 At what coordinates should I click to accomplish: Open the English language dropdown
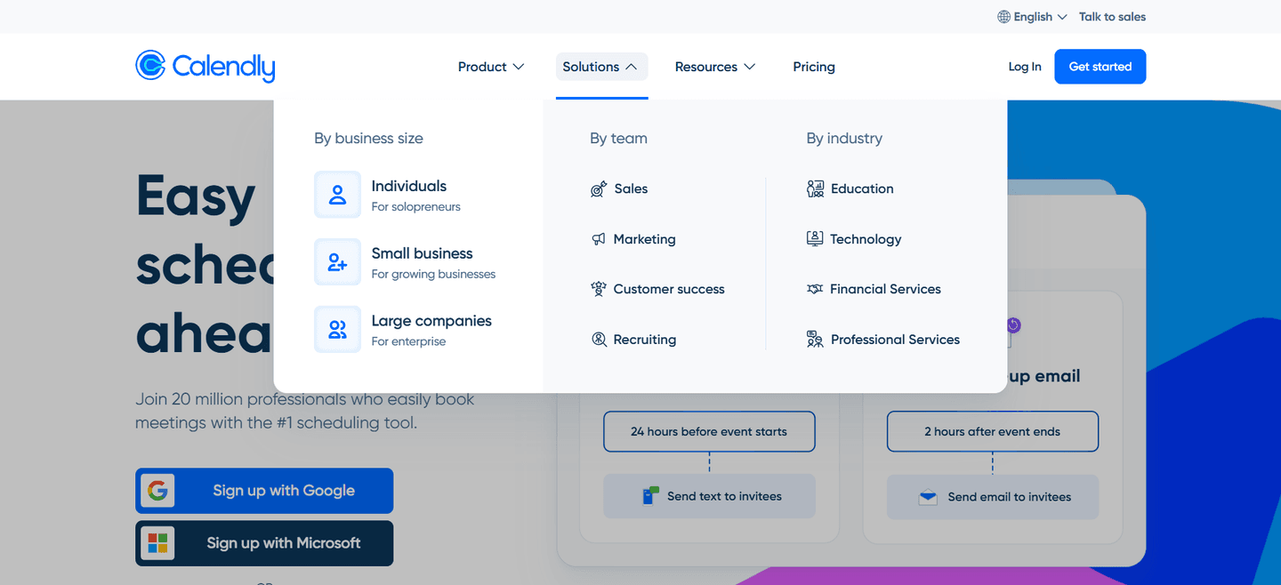1032,17
